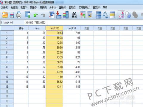Click the rand cell .67
The width and height of the screenshot is (143, 107).
37,67
